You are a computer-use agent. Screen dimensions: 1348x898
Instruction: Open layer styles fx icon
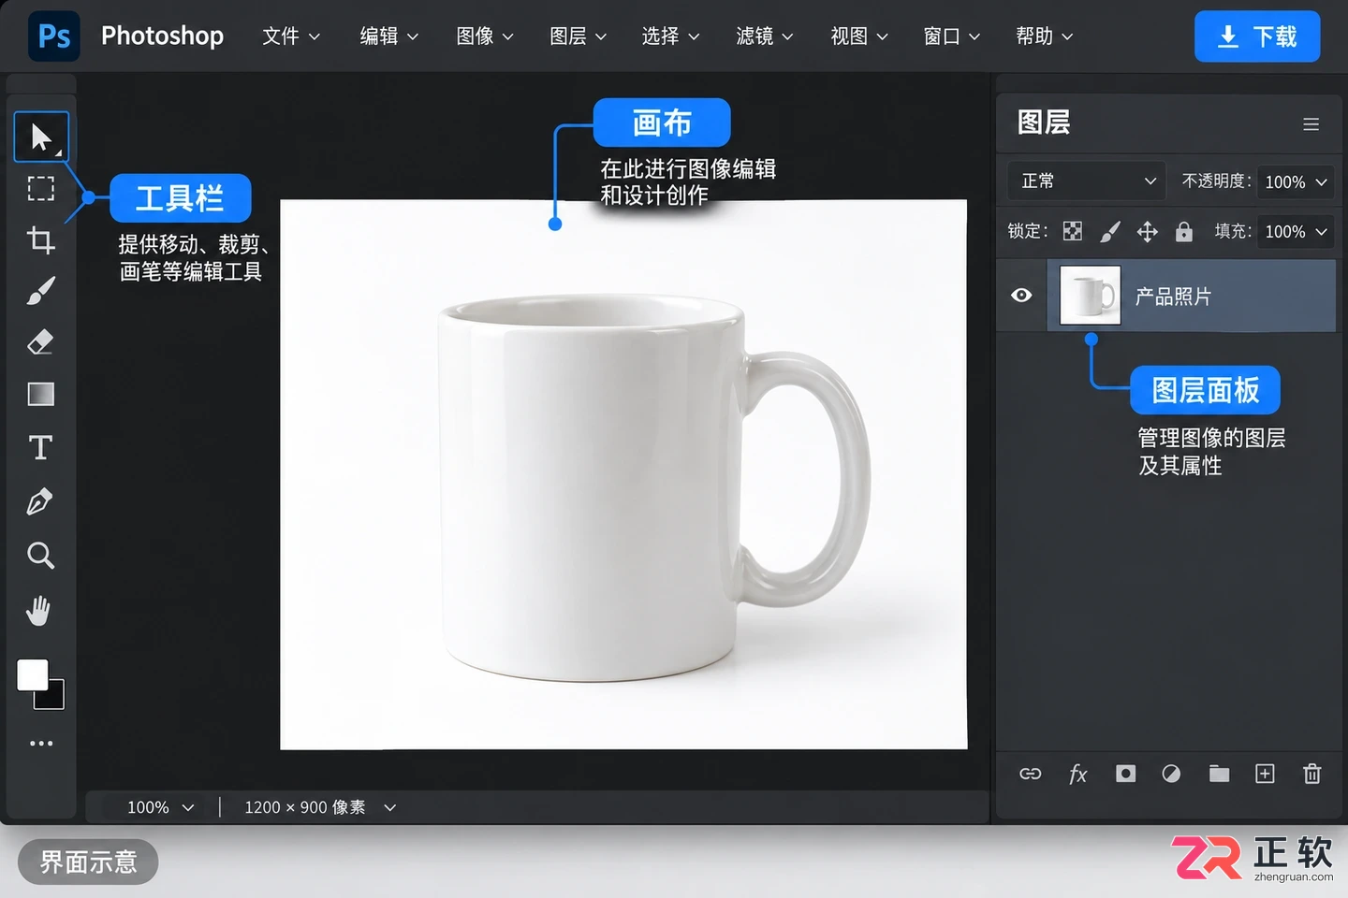pos(1077,774)
